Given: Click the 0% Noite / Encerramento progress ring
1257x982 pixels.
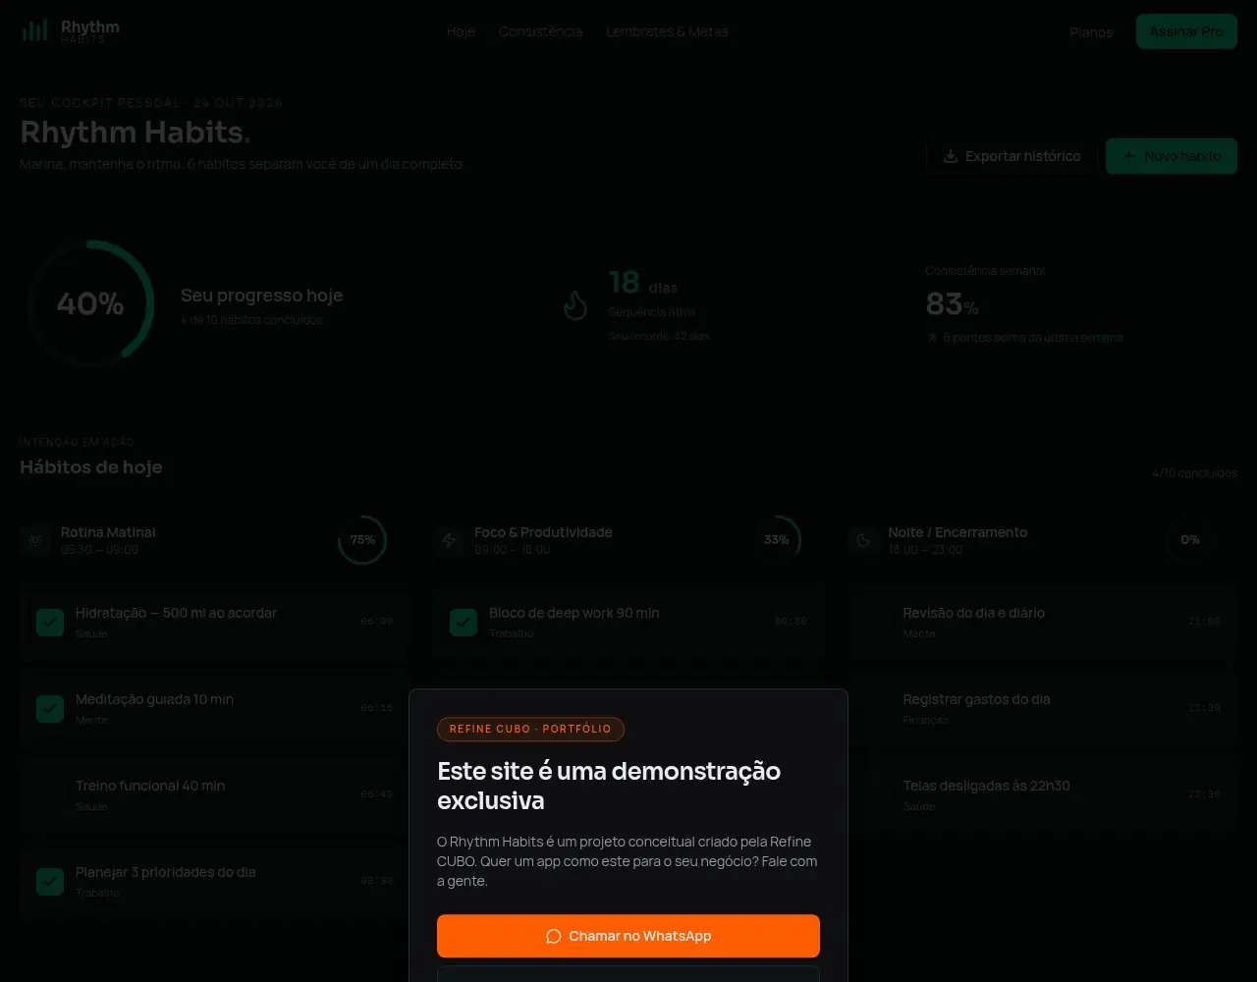Looking at the screenshot, I should [x=1190, y=540].
